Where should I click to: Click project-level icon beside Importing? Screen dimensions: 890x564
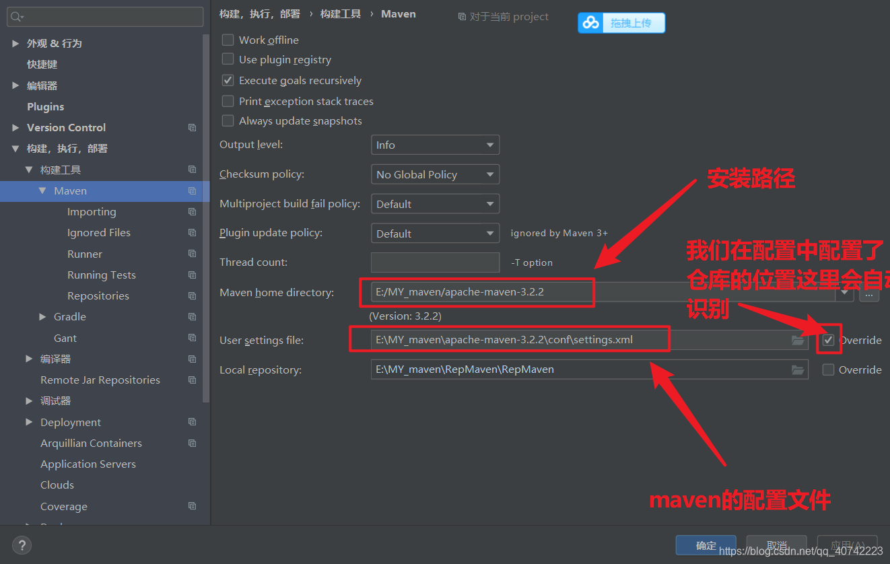(x=193, y=211)
